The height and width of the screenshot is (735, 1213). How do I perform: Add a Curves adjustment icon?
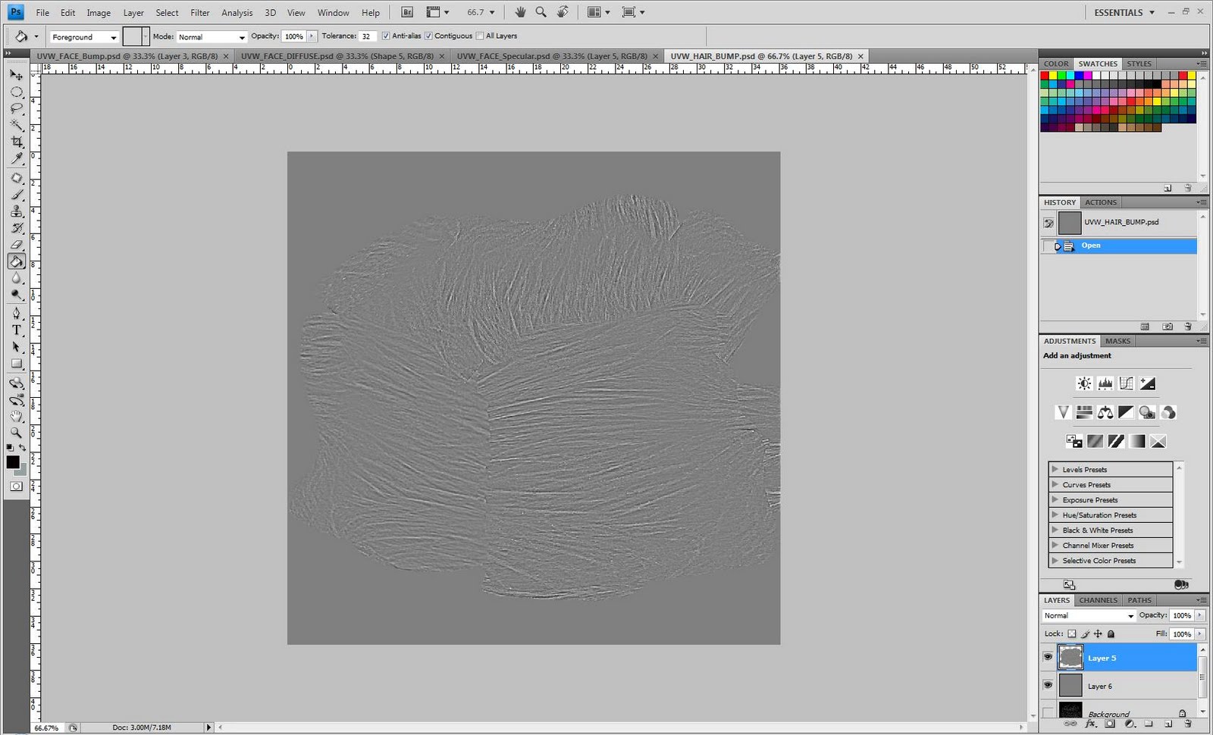(x=1127, y=383)
